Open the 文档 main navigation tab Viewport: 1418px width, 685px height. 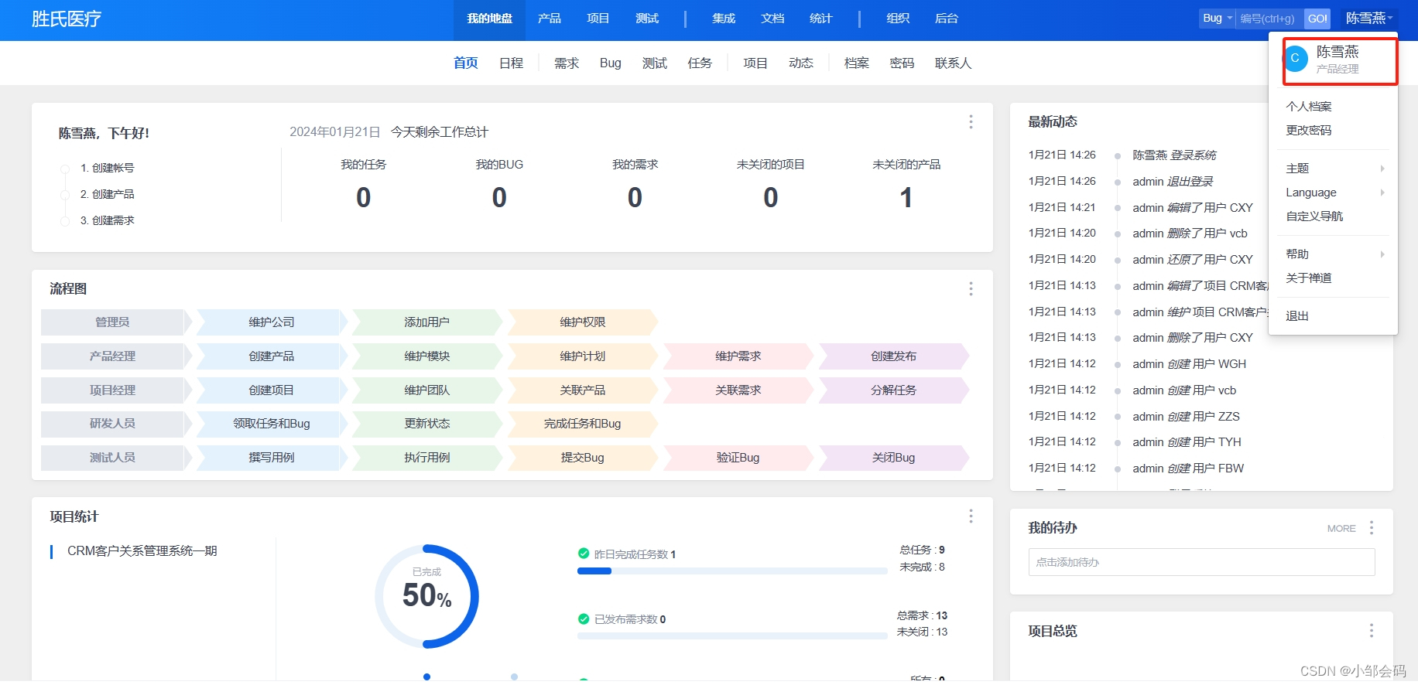click(772, 19)
